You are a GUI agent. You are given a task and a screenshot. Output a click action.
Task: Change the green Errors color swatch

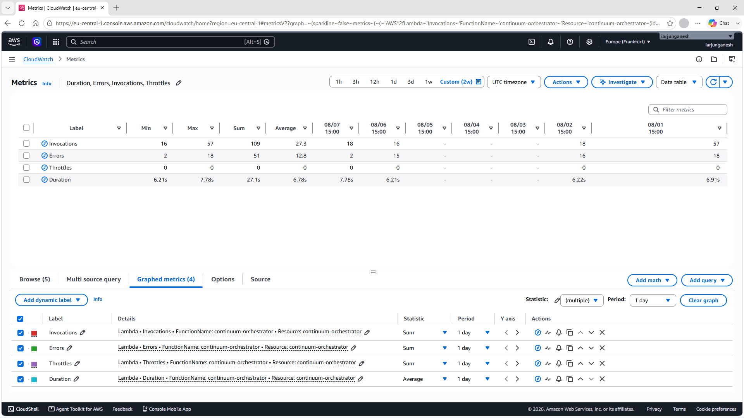click(x=34, y=349)
